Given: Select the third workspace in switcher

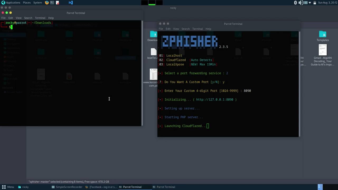Looking at the screenshot, I should [x=159, y=3].
